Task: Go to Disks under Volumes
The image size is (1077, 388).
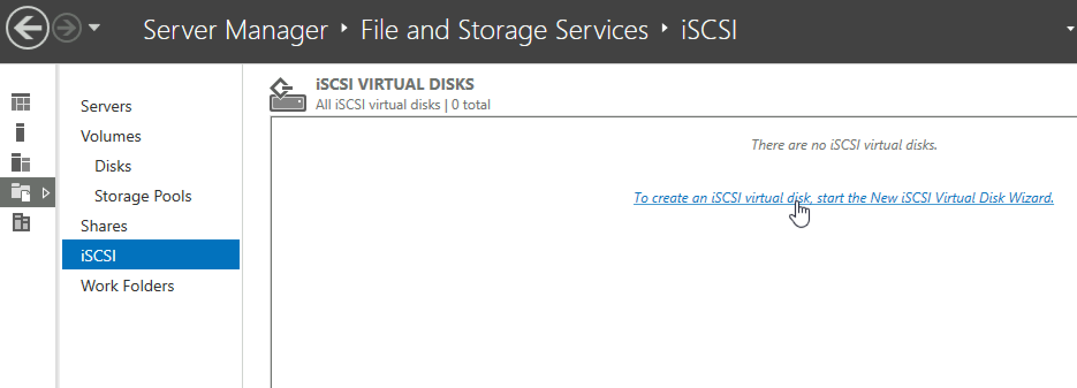Action: pos(113,166)
